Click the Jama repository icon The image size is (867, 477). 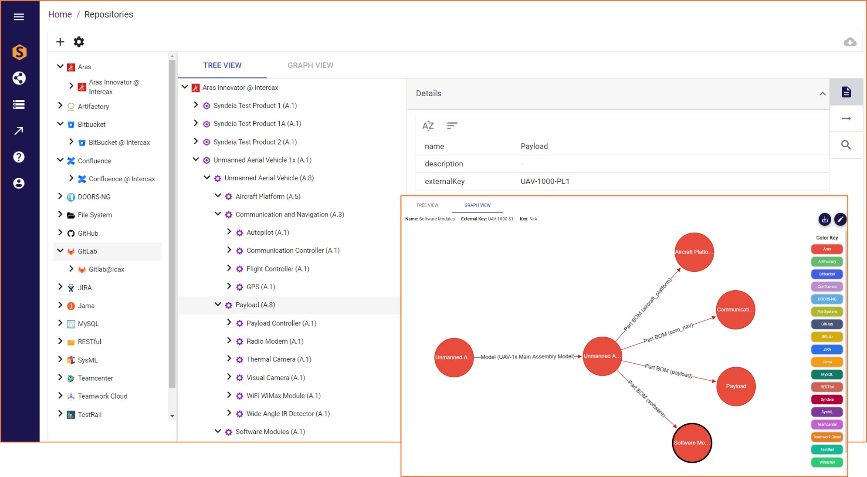pyautogui.click(x=71, y=306)
